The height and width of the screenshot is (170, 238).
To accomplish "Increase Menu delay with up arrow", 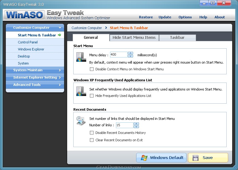I will click(130, 53).
